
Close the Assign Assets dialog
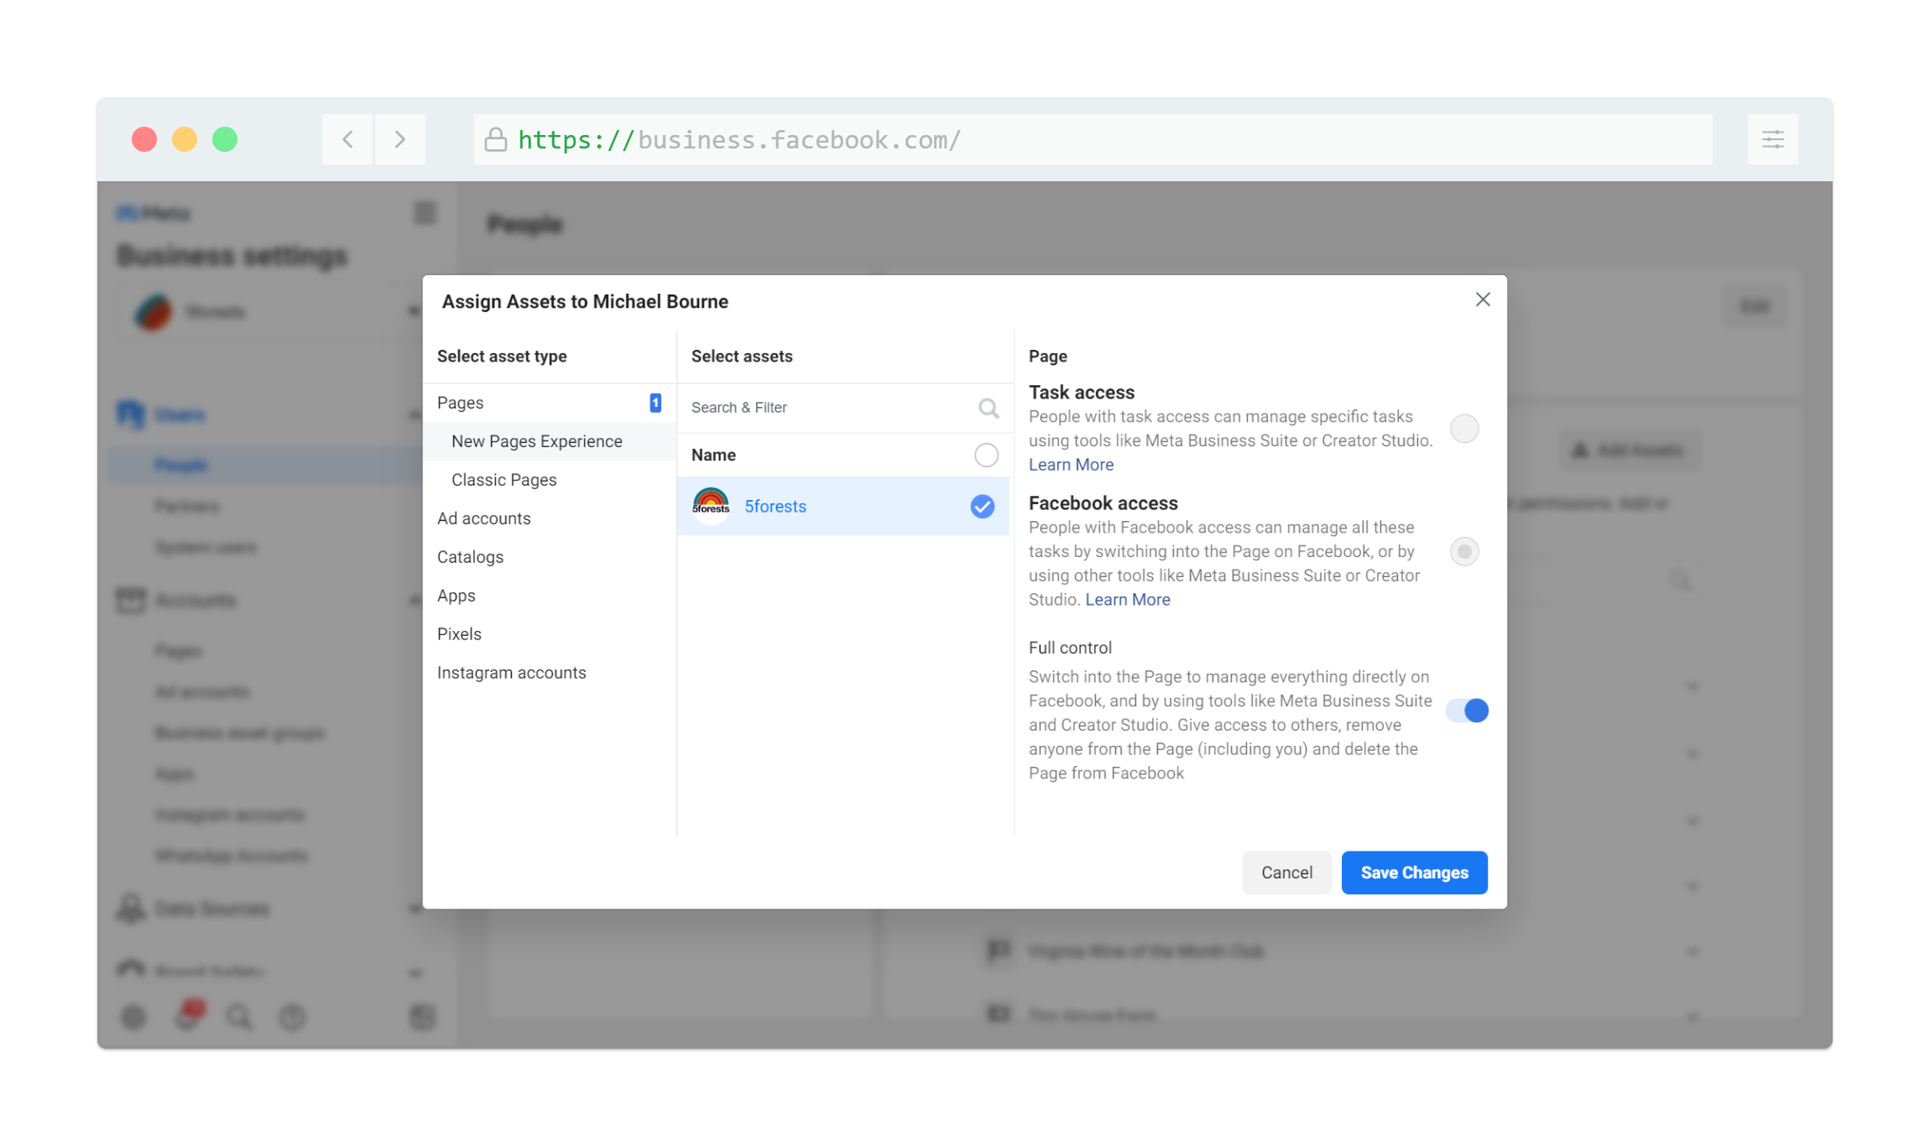[1483, 300]
